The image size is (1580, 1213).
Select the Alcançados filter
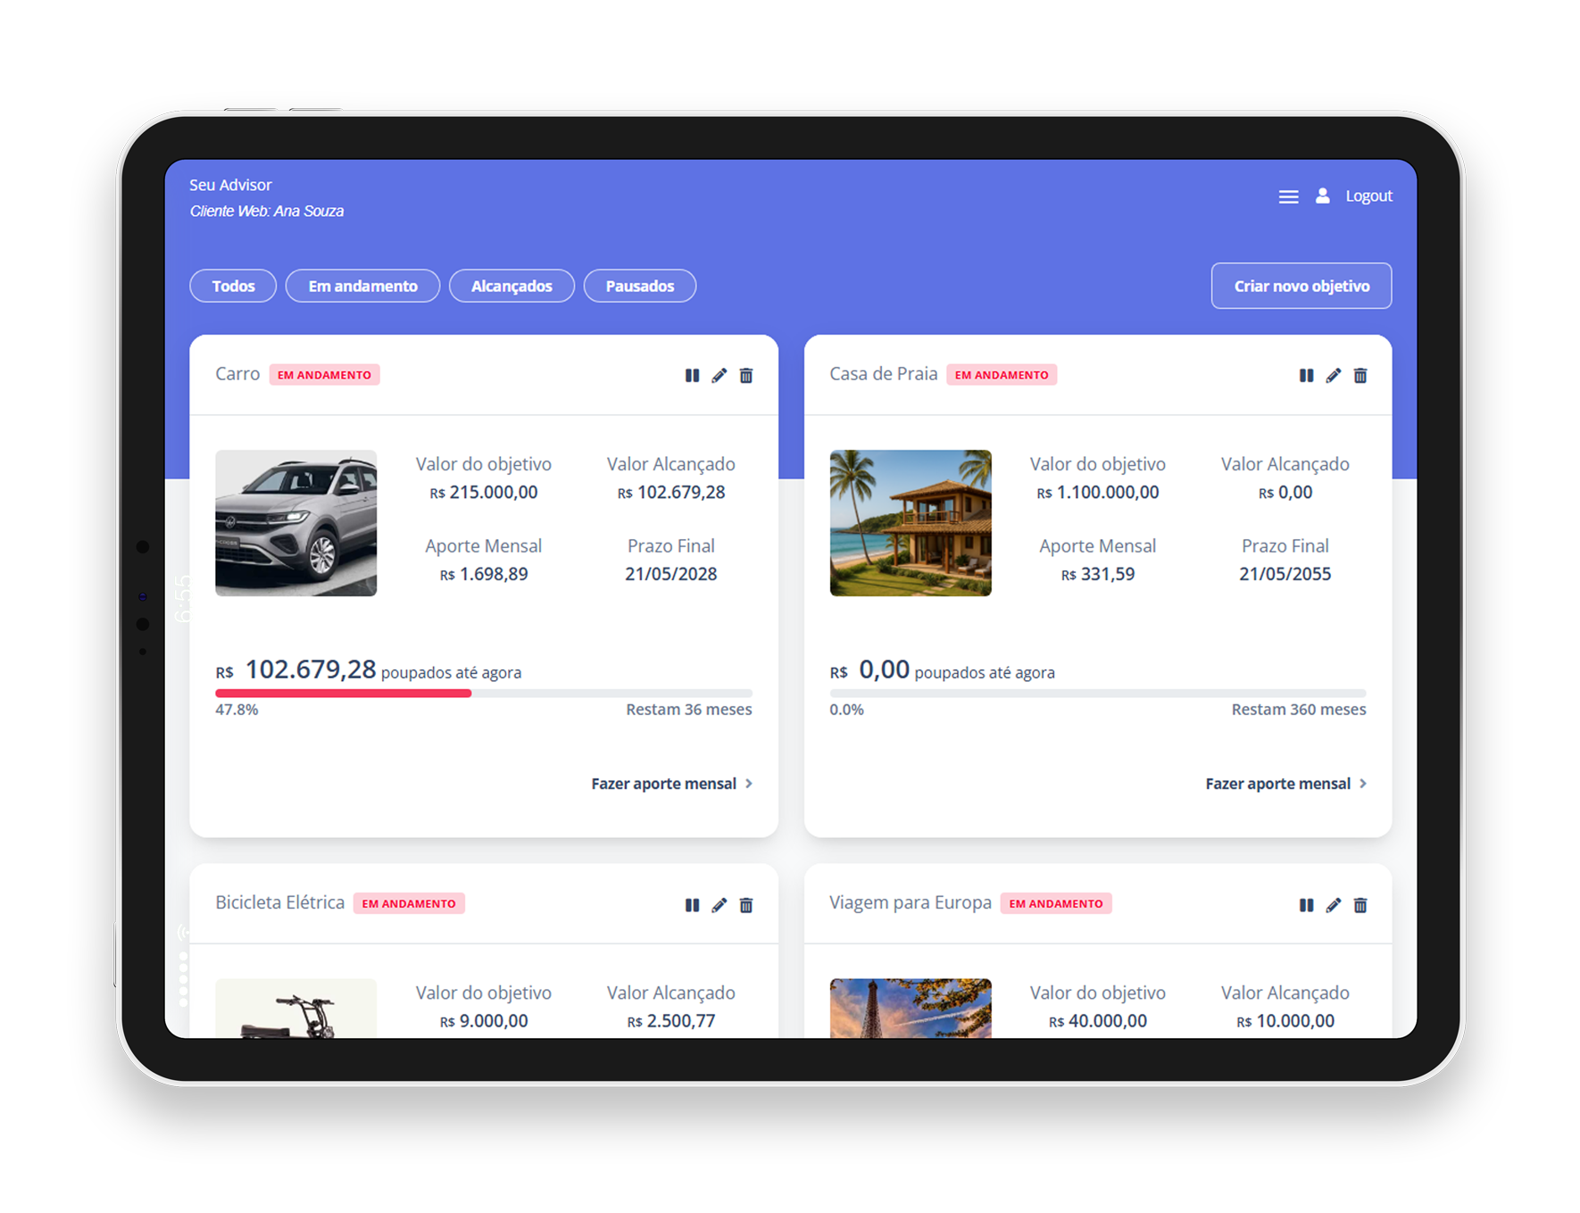[x=511, y=287]
